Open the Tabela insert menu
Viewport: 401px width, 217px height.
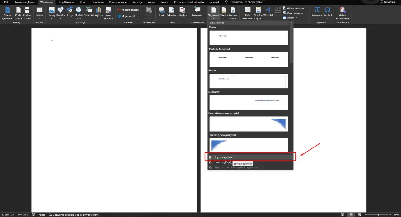pyautogui.click(x=39, y=13)
